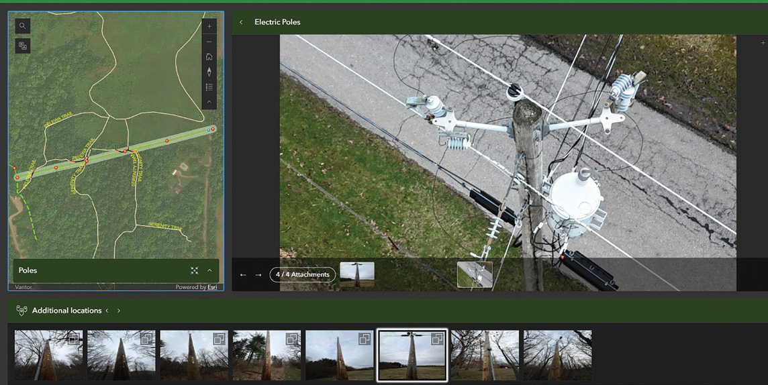Image resolution: width=768 pixels, height=385 pixels.
Task: Click multi-image icon on first location thumbnail
Action: [x=74, y=339]
